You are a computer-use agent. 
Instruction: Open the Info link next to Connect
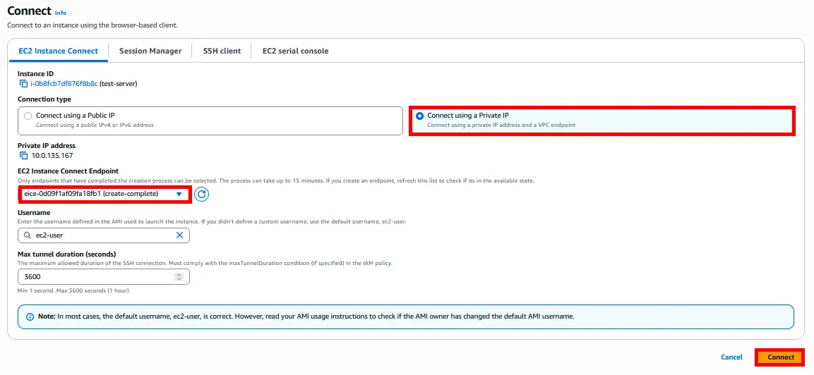61,13
